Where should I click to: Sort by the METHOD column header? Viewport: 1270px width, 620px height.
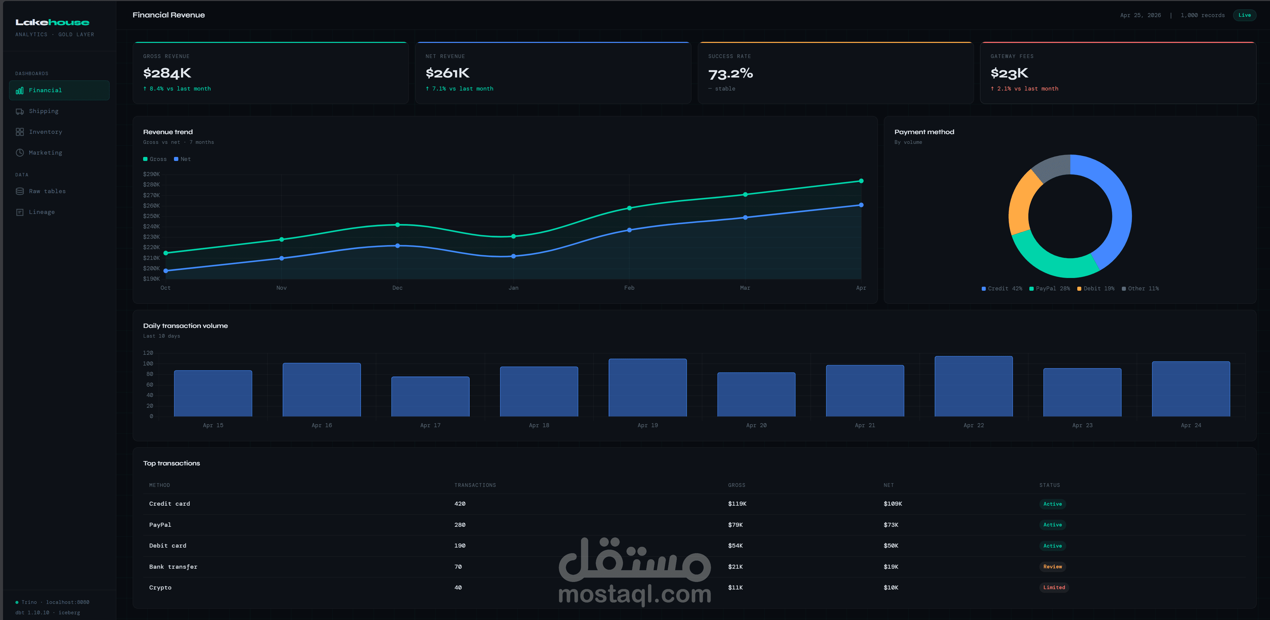[x=160, y=485]
